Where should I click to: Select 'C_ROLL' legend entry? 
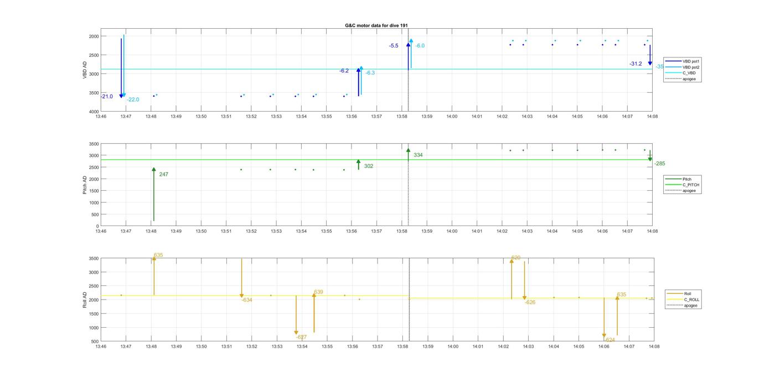point(692,300)
